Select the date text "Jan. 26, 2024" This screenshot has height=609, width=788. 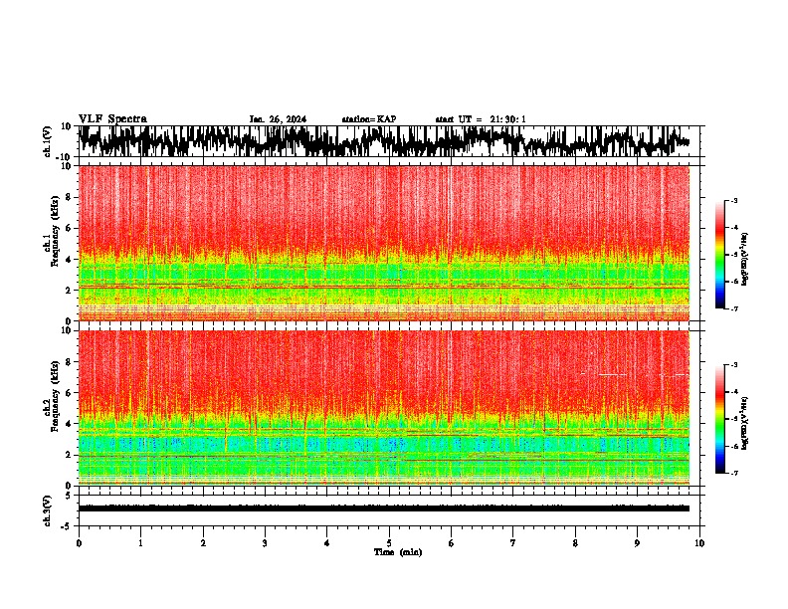[x=278, y=119]
